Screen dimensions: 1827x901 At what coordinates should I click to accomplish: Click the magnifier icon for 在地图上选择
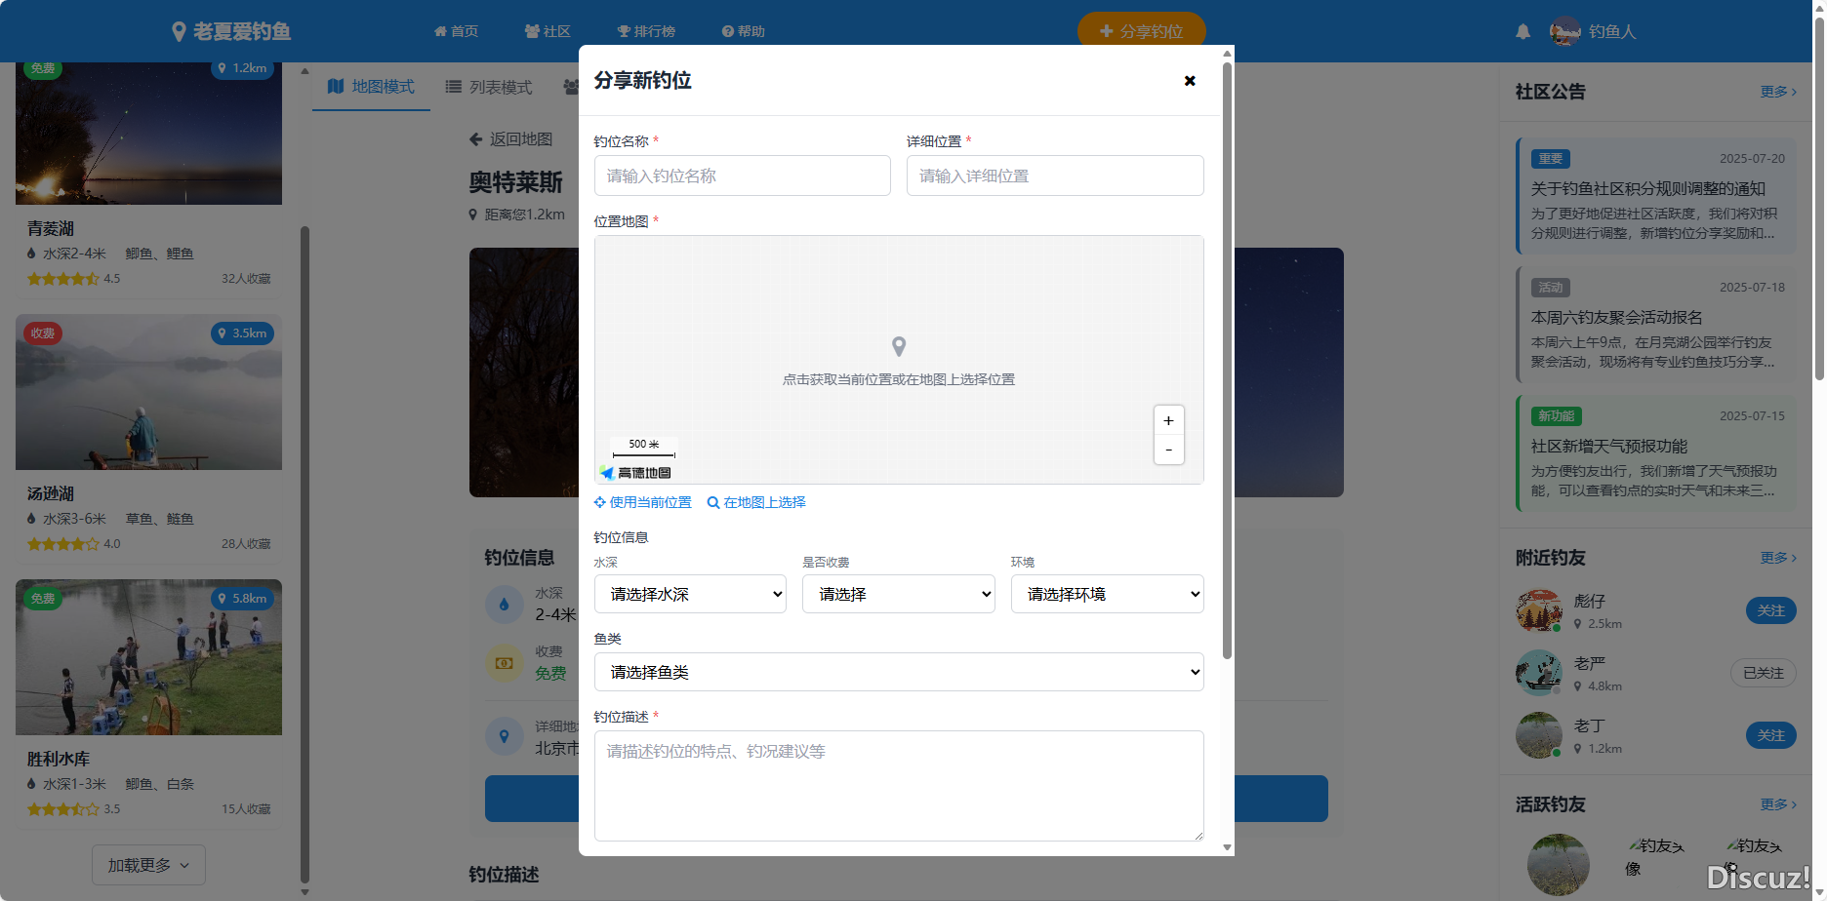tap(711, 502)
